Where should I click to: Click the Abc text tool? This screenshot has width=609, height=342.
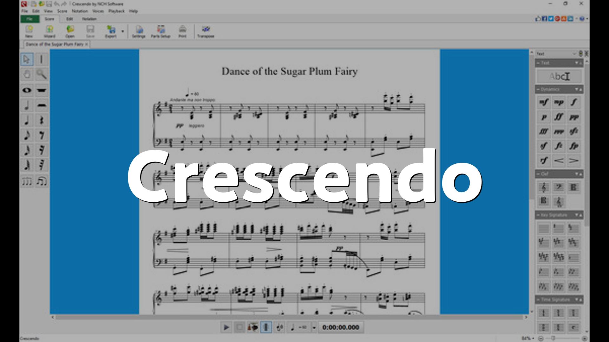click(559, 76)
